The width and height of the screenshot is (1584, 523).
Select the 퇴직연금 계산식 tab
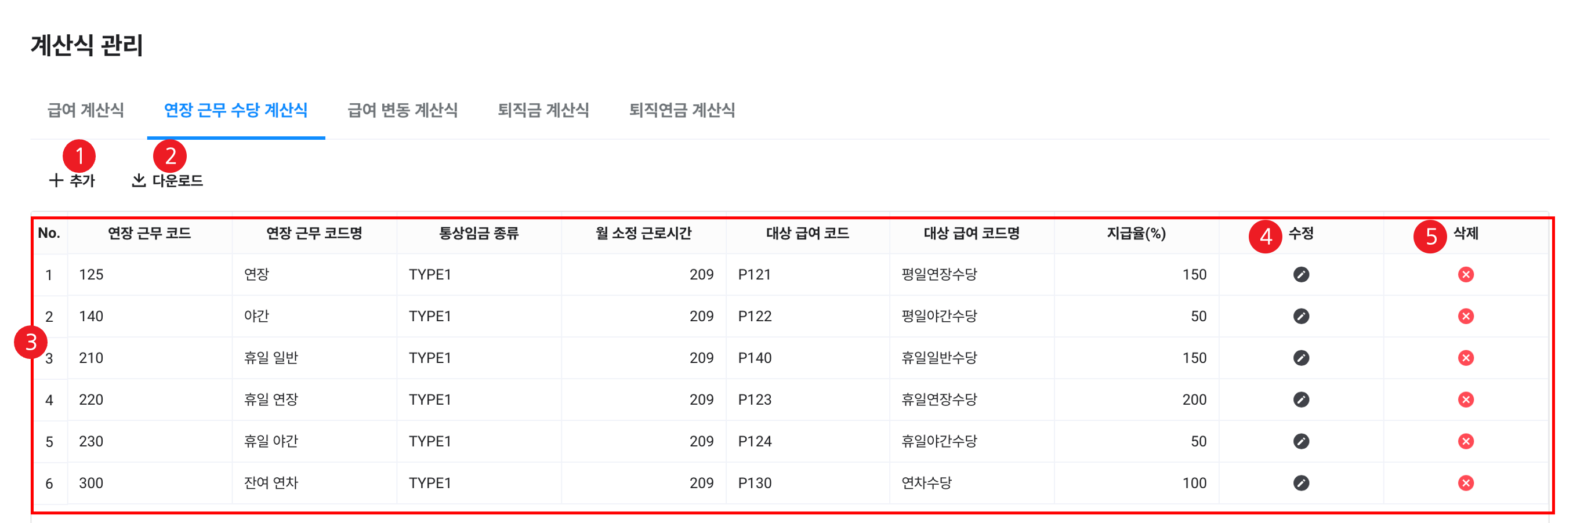(682, 110)
